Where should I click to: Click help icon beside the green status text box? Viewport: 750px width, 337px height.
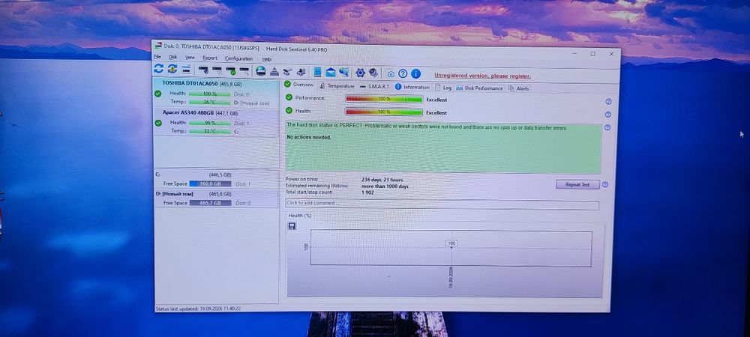[607, 127]
